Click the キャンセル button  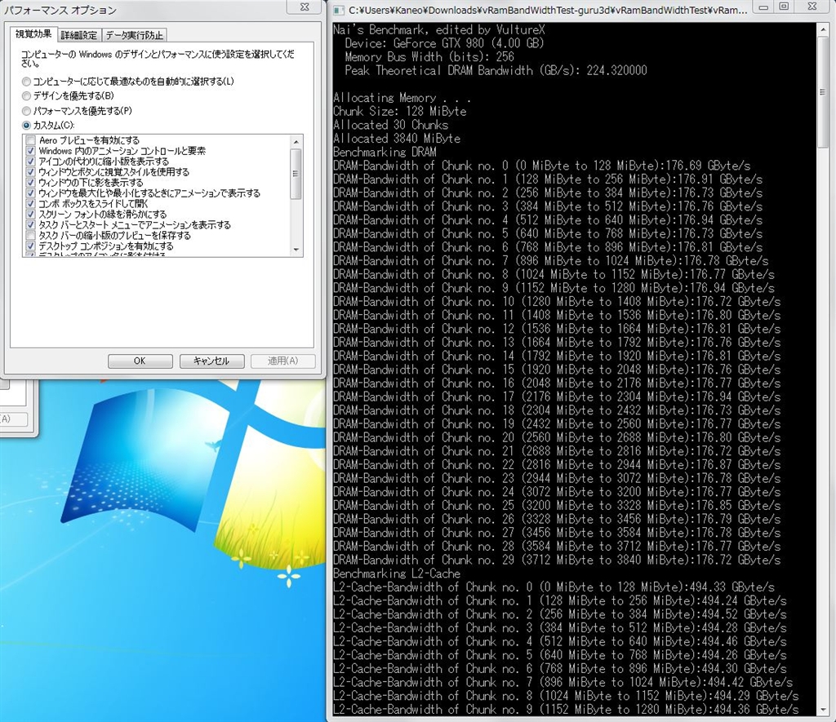[211, 361]
